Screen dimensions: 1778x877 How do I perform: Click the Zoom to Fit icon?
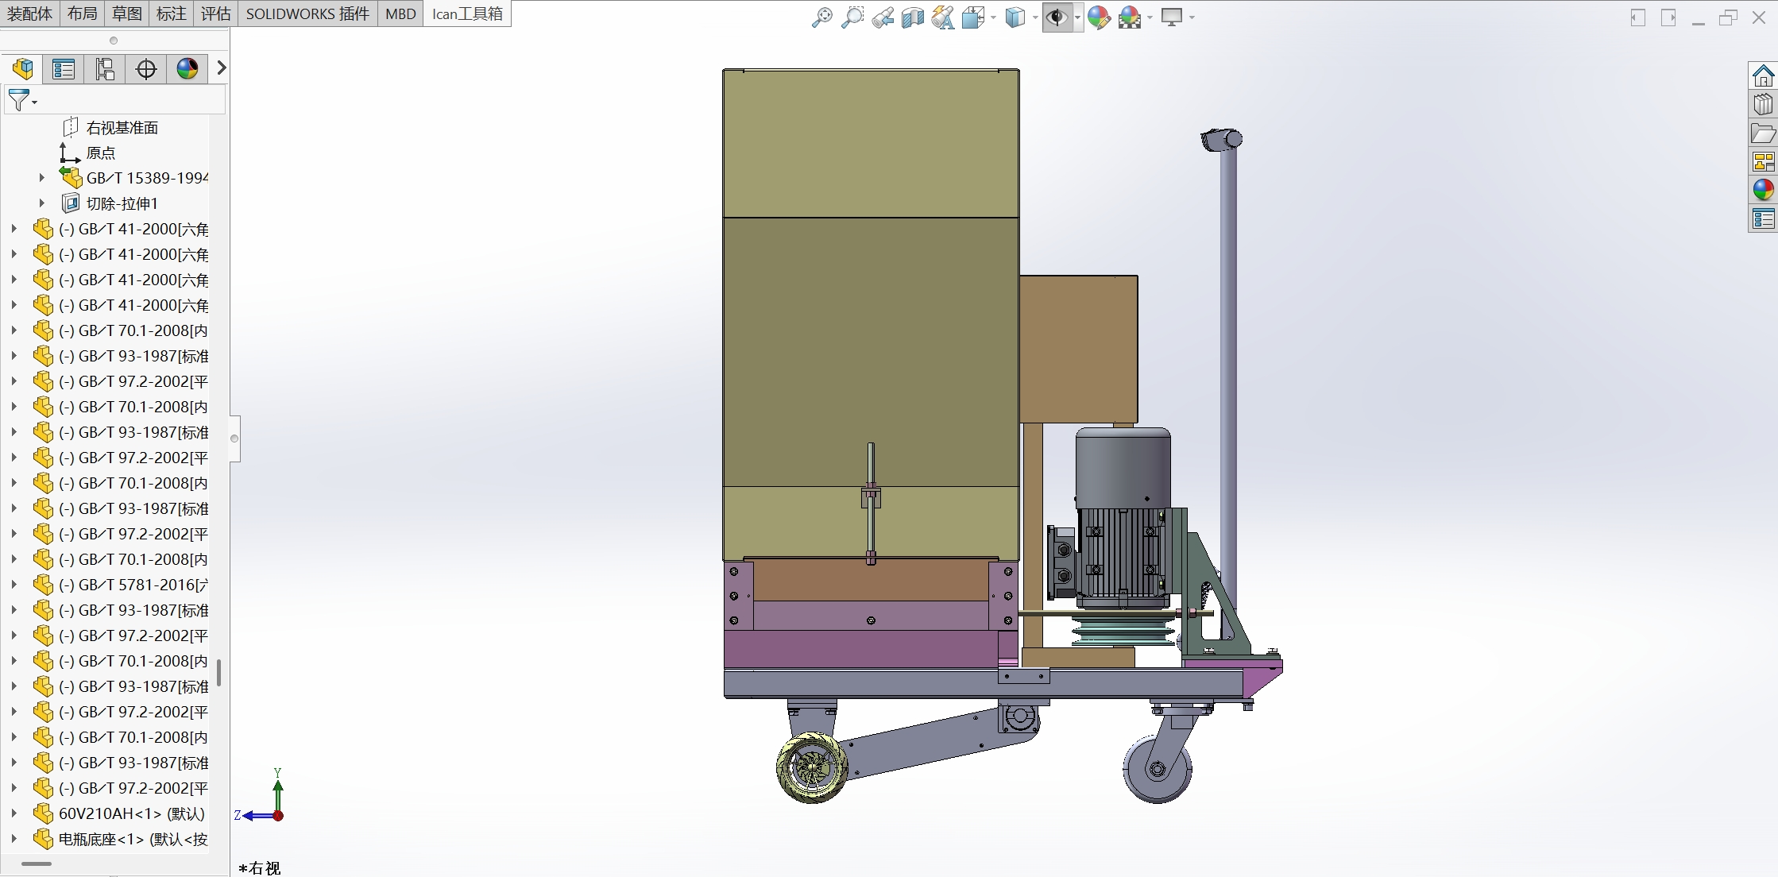coord(821,17)
